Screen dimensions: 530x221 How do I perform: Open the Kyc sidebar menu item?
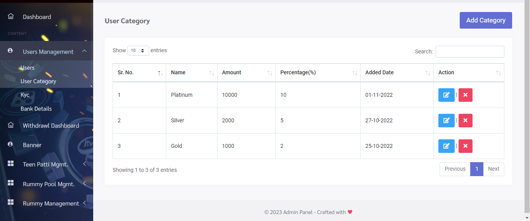click(x=25, y=95)
